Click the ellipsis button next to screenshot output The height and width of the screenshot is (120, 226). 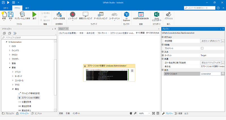223,74
